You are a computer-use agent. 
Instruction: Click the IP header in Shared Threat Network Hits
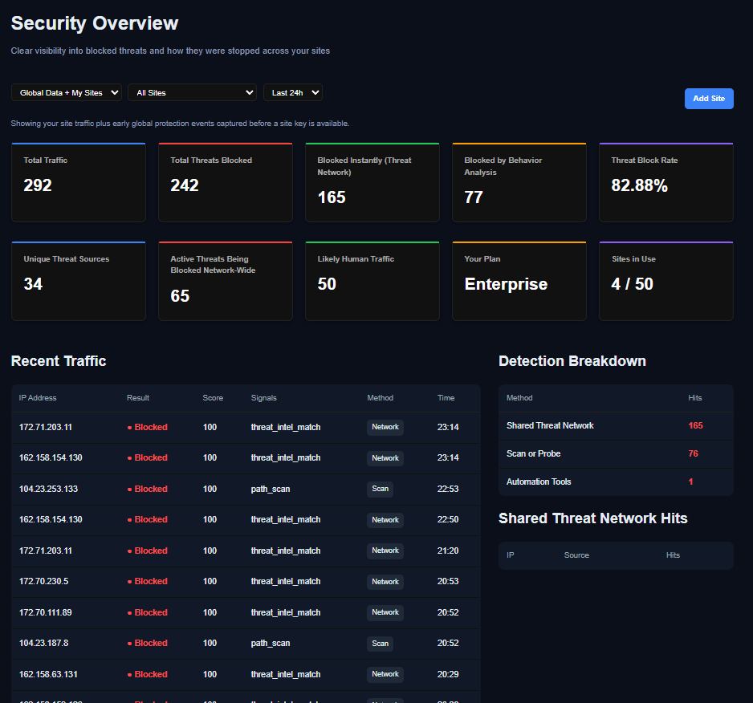tap(510, 555)
